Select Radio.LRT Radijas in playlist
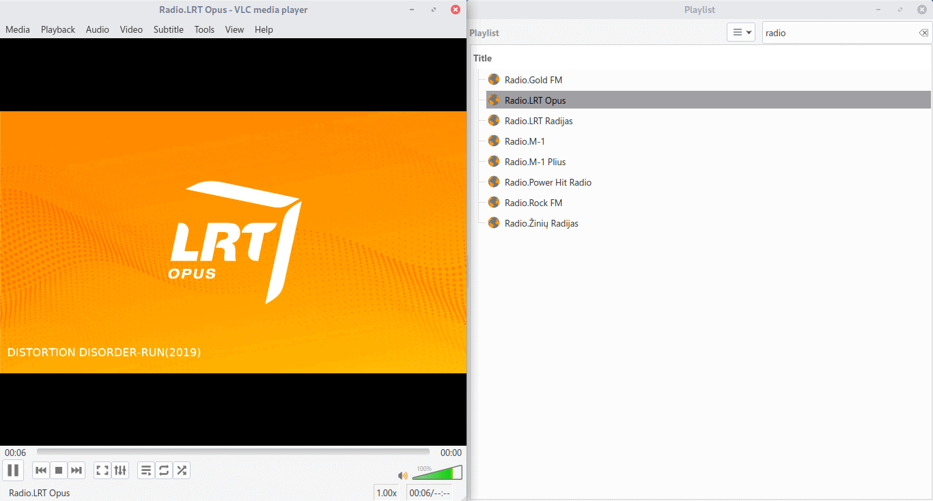 coord(708,121)
